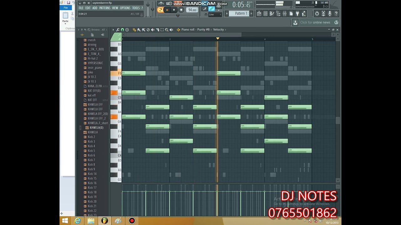Click for online news link

315,22
